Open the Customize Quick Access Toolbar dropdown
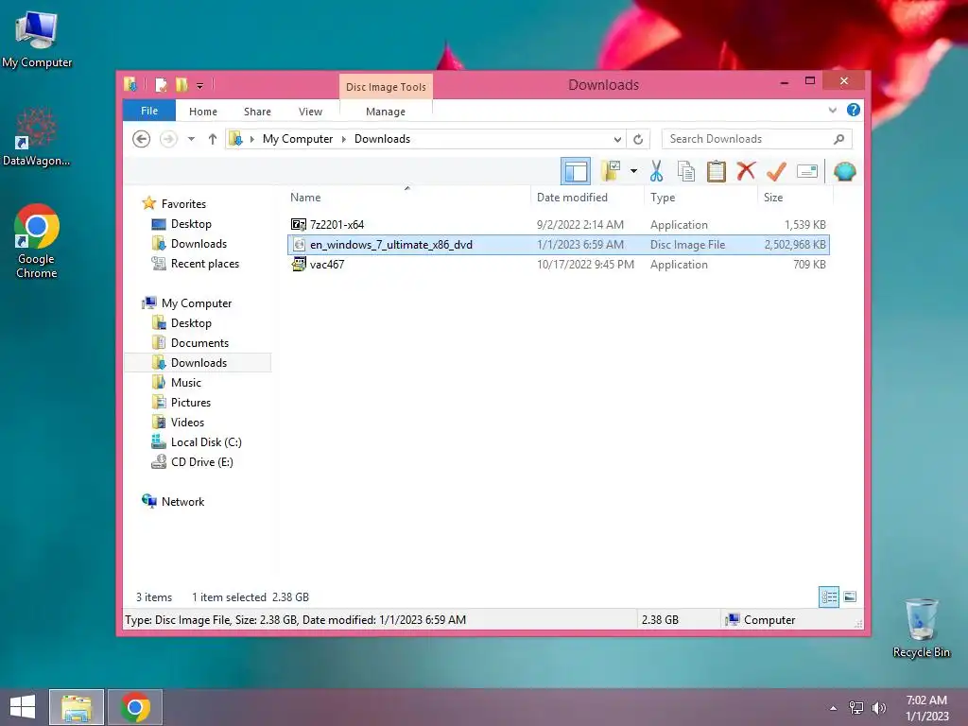 click(x=200, y=86)
